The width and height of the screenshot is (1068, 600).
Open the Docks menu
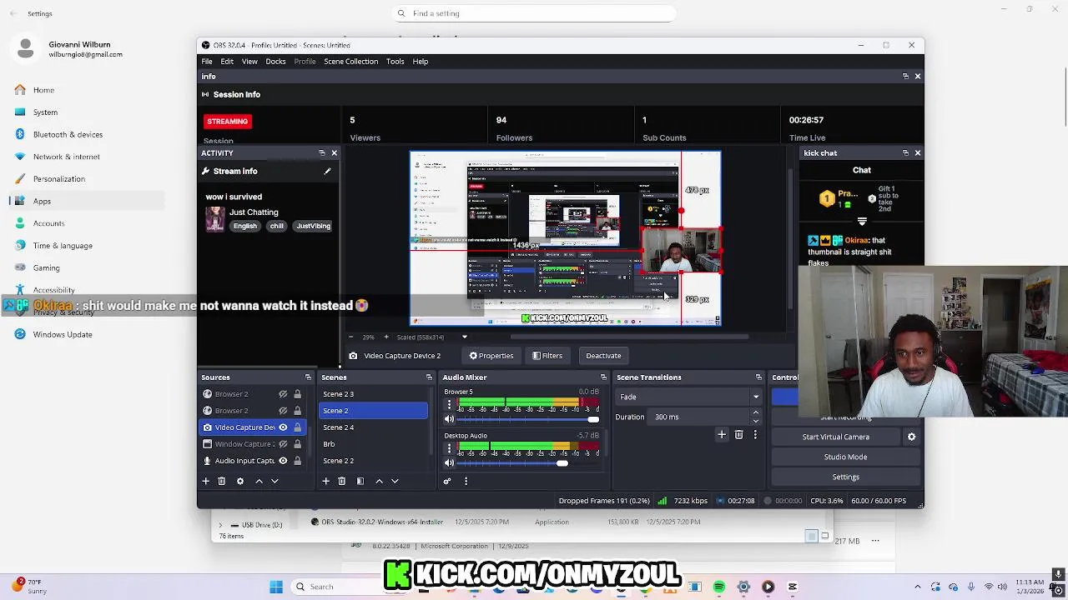tap(275, 62)
